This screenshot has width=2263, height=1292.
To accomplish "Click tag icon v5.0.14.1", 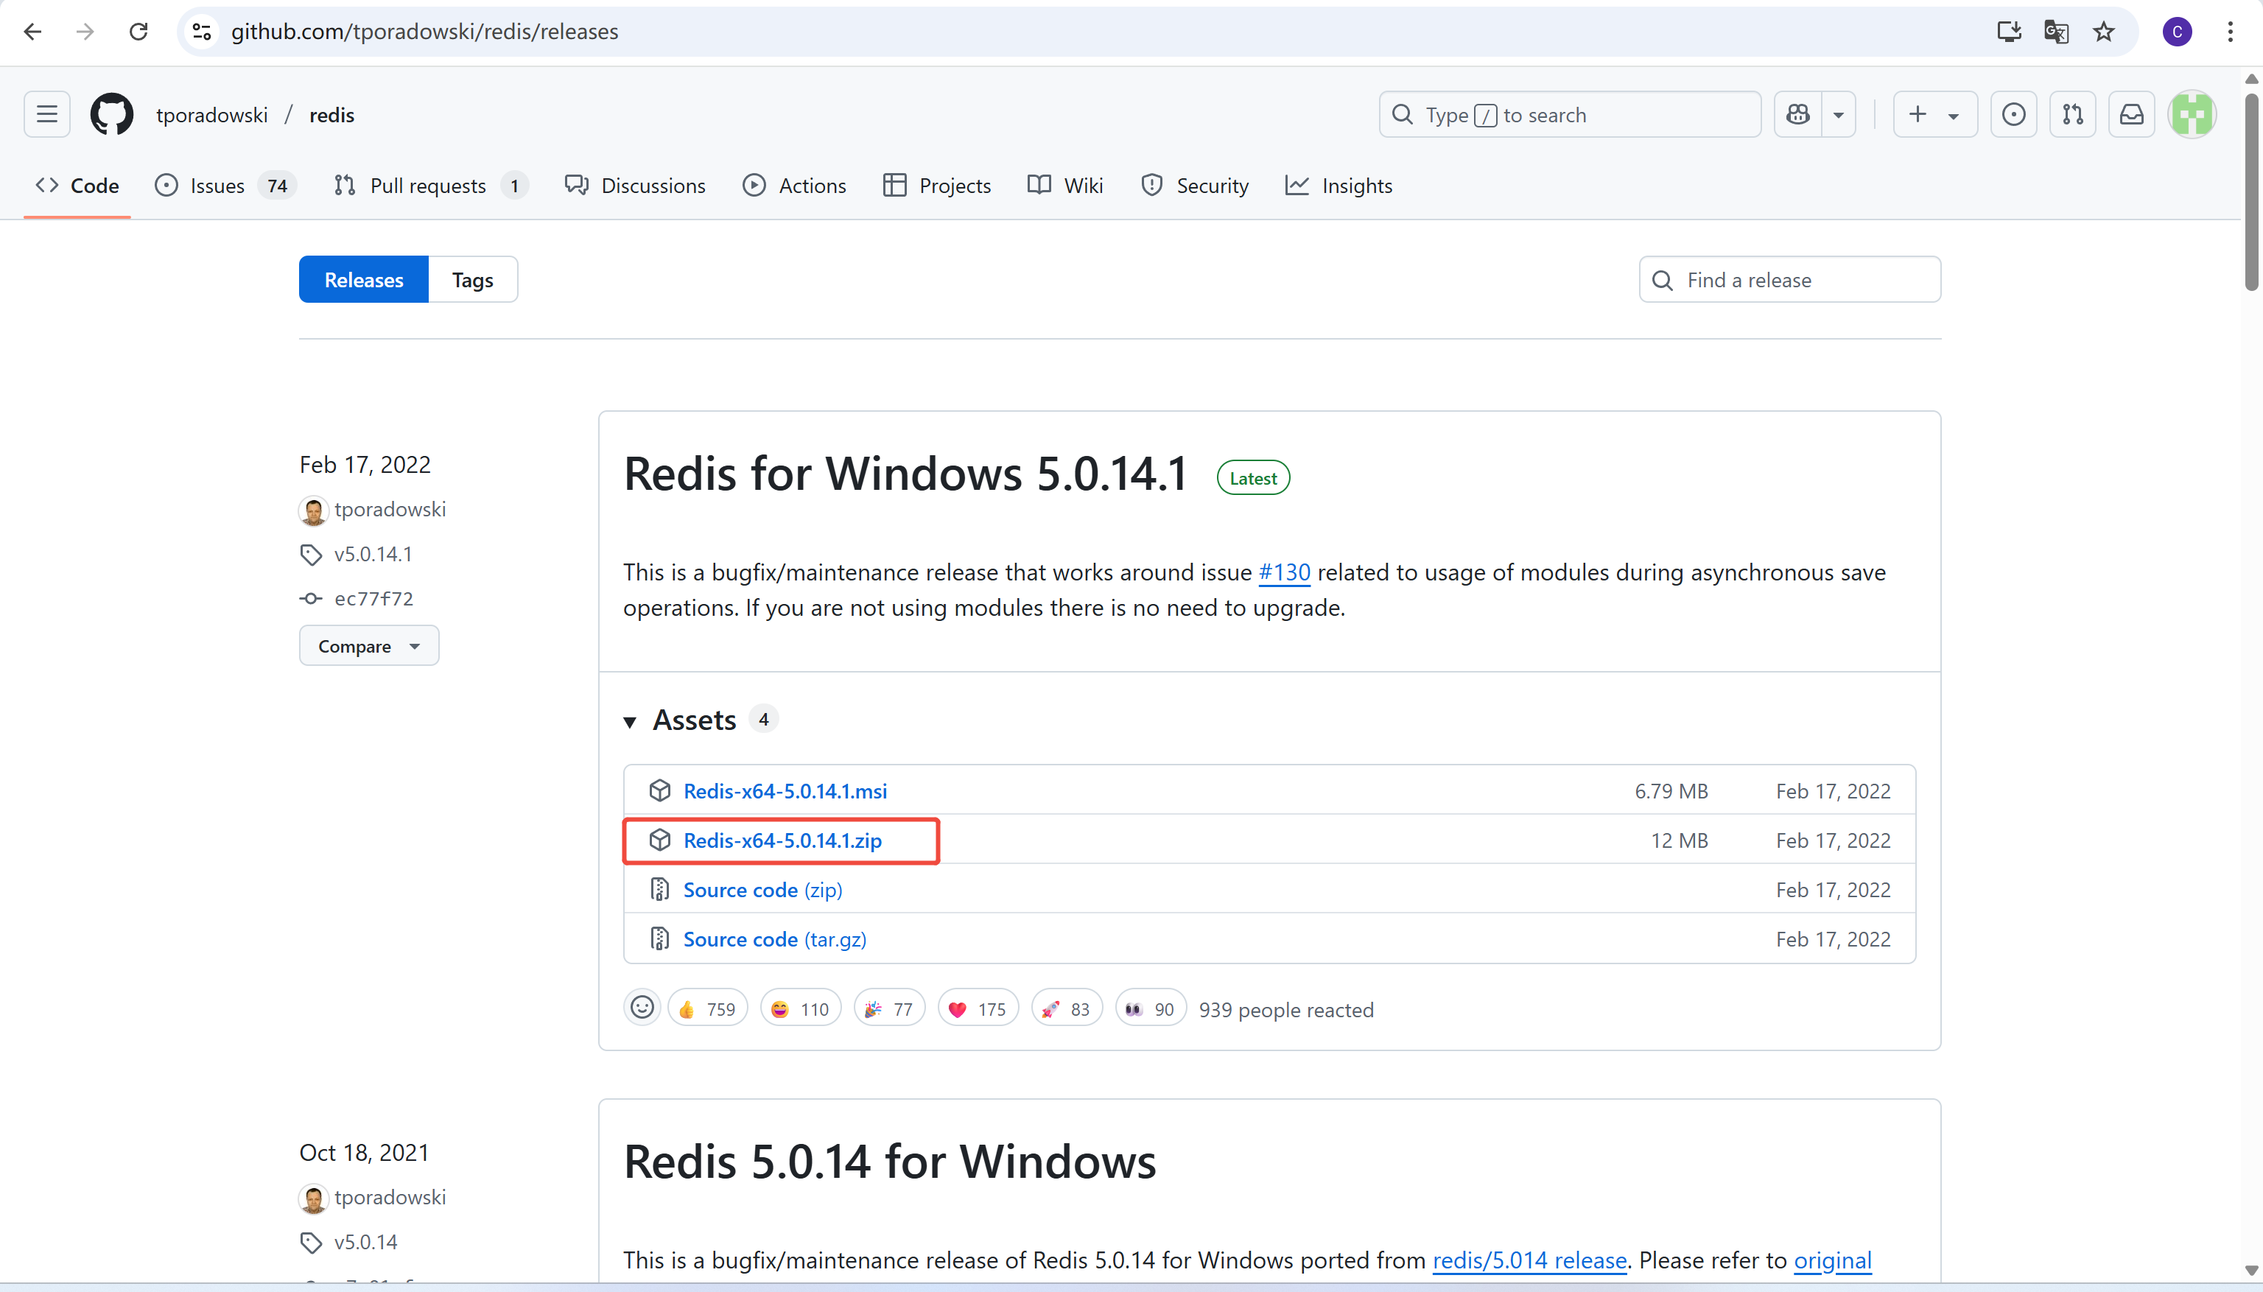I will click(311, 555).
